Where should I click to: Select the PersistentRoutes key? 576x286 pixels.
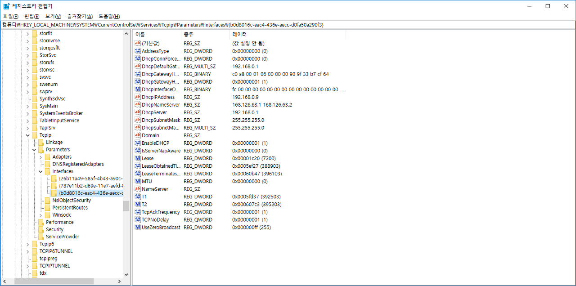(69, 208)
